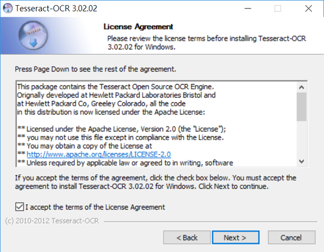Tick the accept License Agreement checkbox
This screenshot has width=324, height=252.
[19, 207]
